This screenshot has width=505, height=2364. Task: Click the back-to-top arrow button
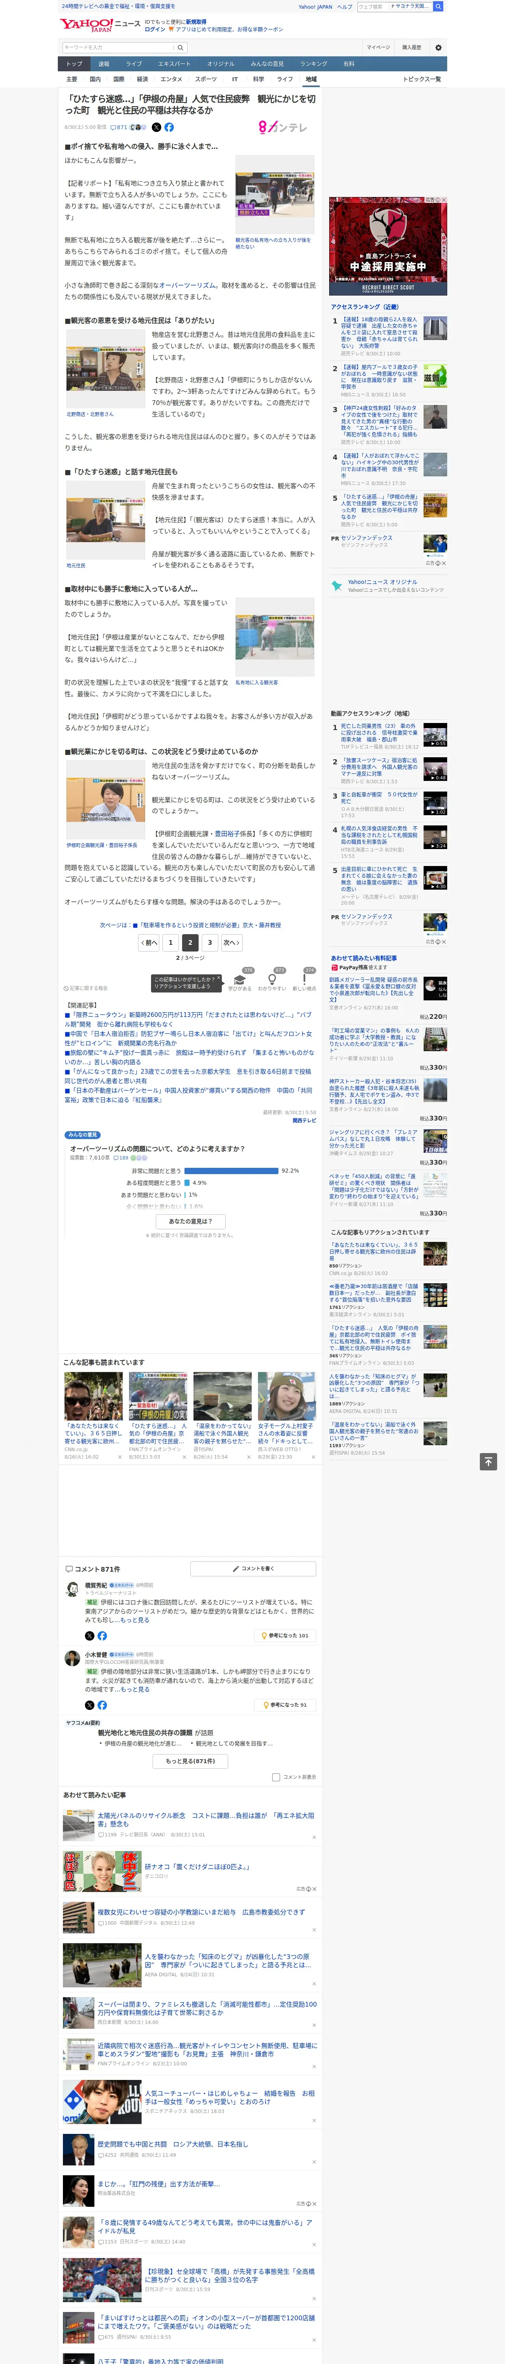[488, 1461]
